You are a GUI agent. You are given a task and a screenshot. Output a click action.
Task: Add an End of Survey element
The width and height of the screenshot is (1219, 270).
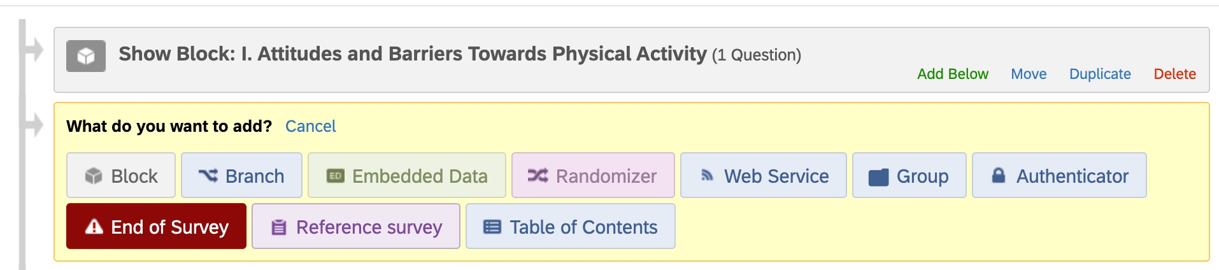(156, 226)
